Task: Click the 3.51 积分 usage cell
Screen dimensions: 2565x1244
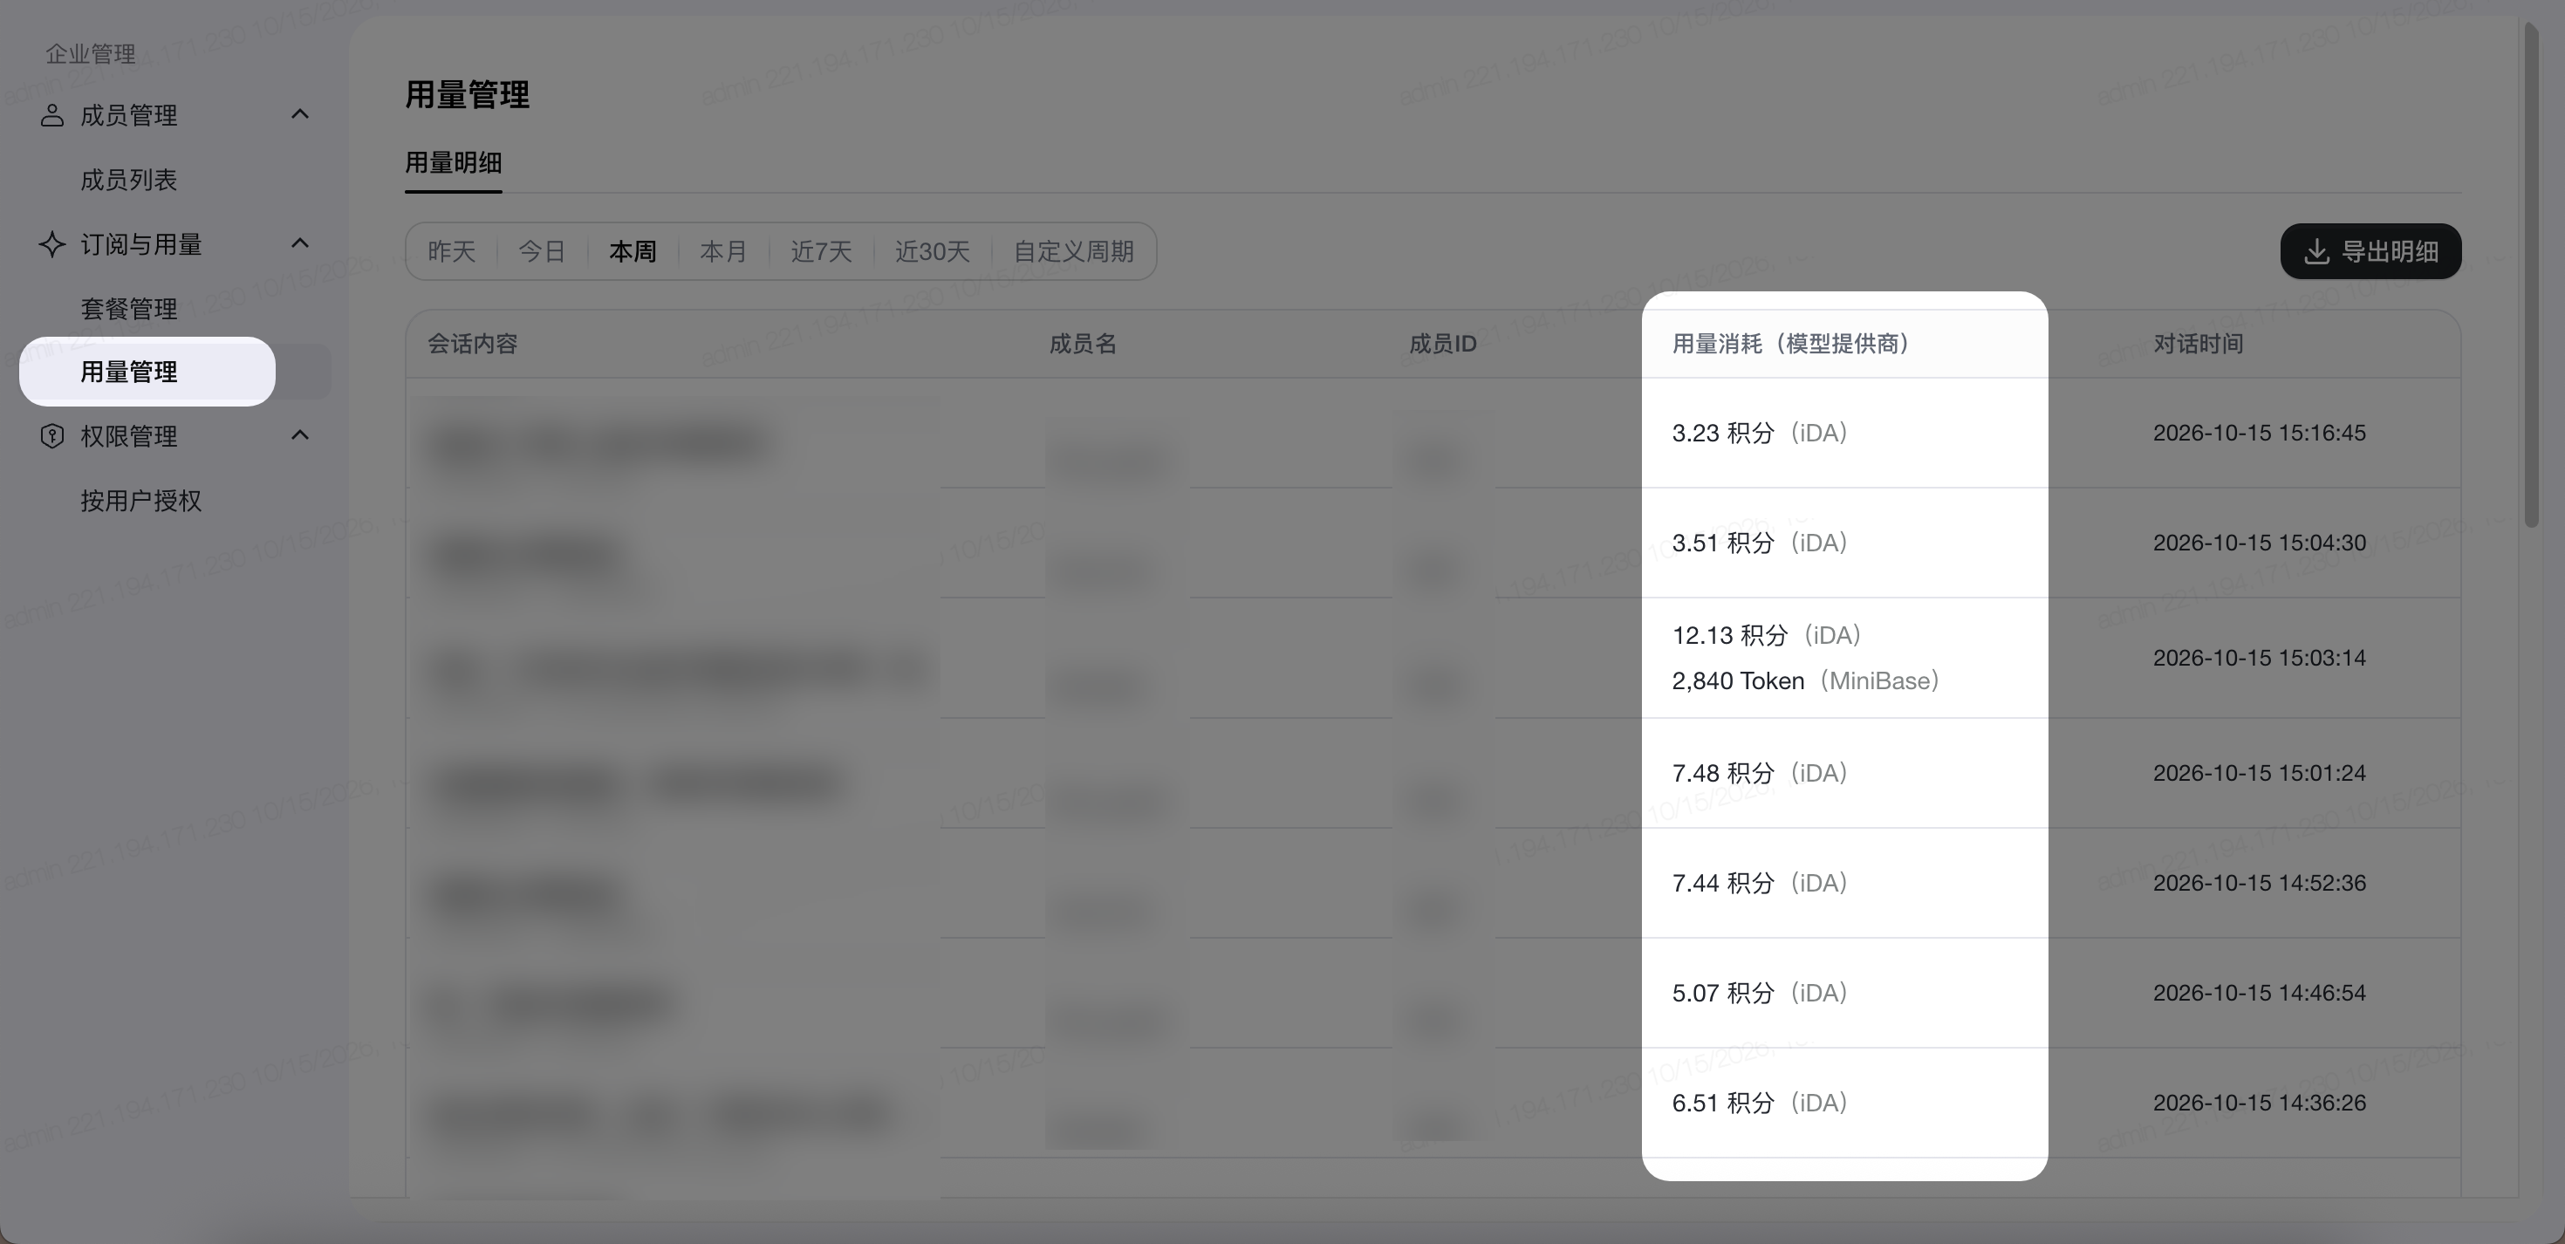Action: pos(1759,543)
